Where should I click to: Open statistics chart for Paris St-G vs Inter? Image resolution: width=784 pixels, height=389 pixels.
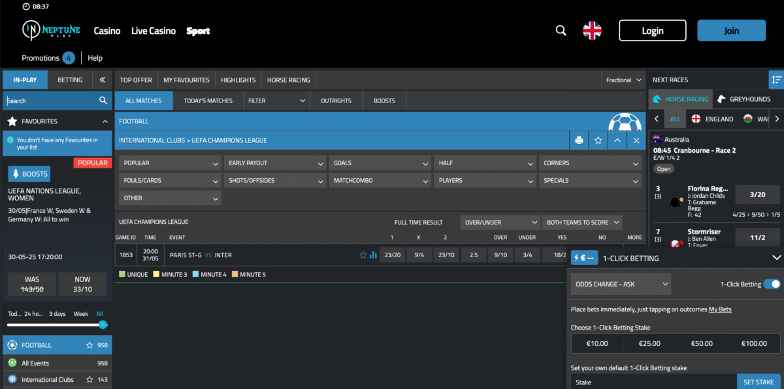(x=373, y=255)
